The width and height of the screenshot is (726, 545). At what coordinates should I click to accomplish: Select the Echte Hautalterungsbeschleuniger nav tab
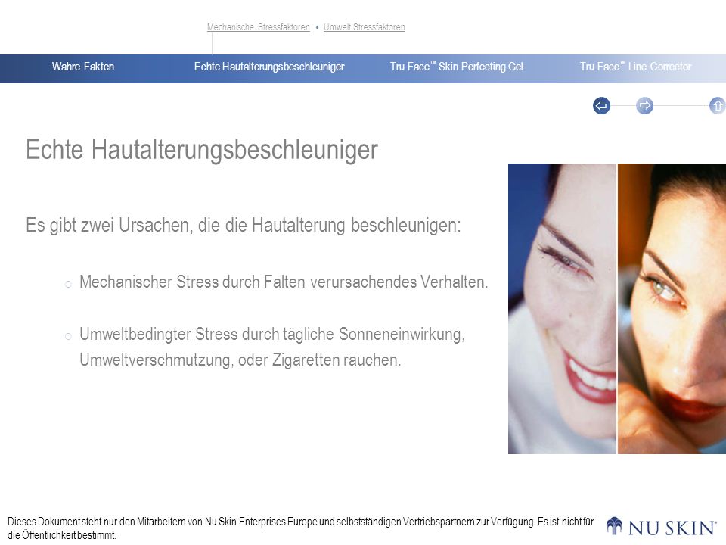pos(269,67)
